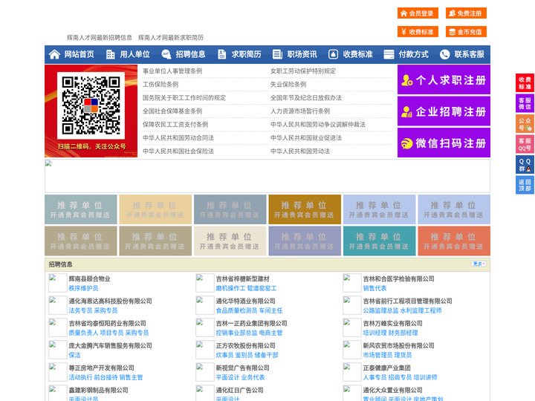Open 失业保险条例 link
535x401 pixels.
[288, 84]
